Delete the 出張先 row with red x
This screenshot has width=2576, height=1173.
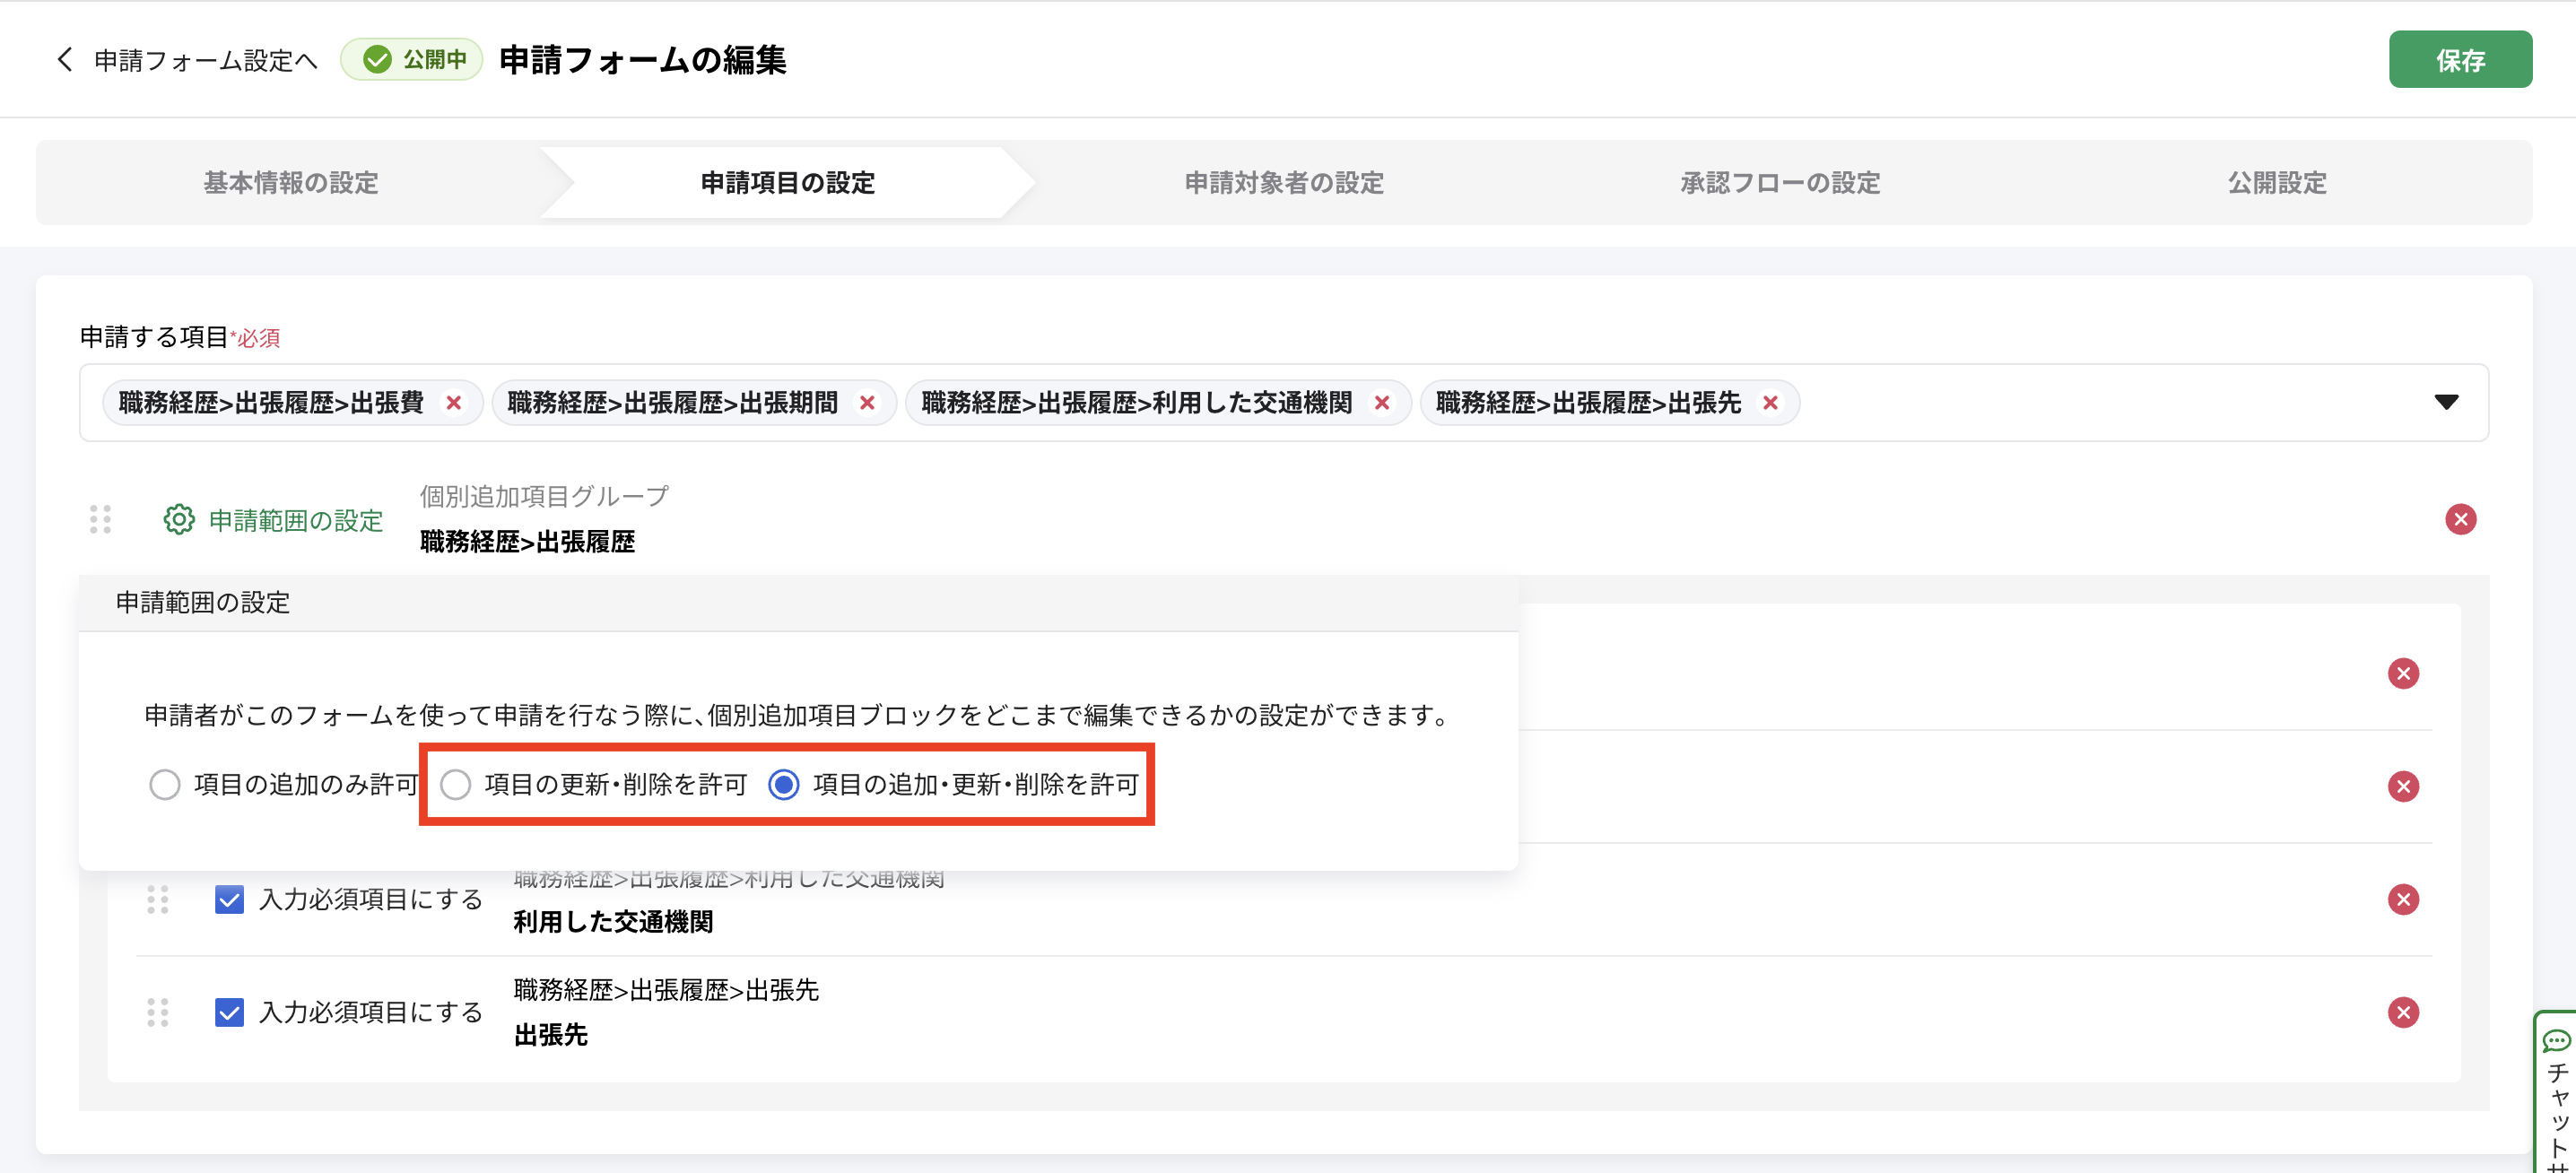[2403, 1013]
